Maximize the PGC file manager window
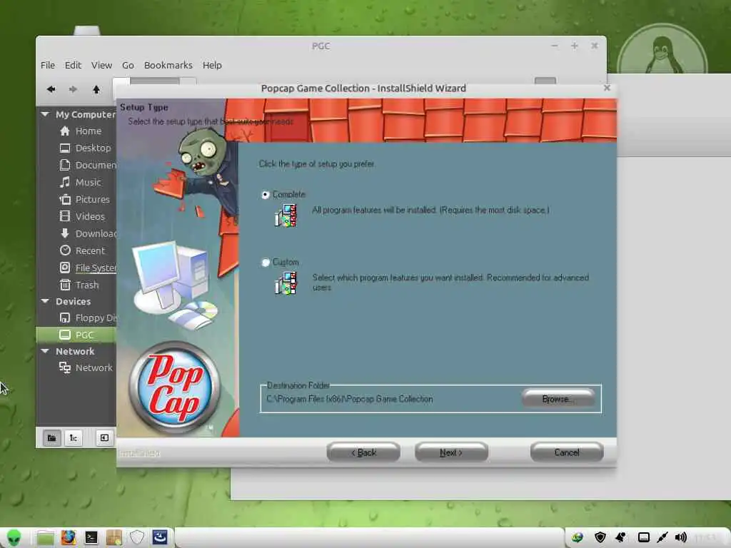This screenshot has height=548, width=731. (x=575, y=46)
